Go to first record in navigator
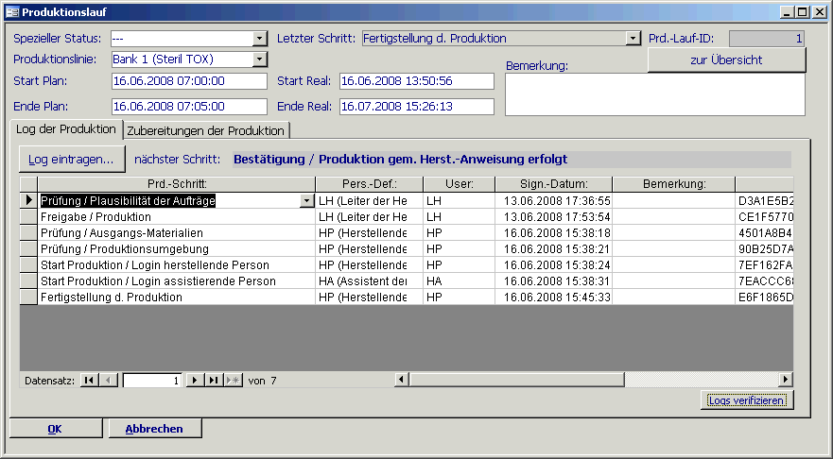This screenshot has width=833, height=459. [x=89, y=380]
